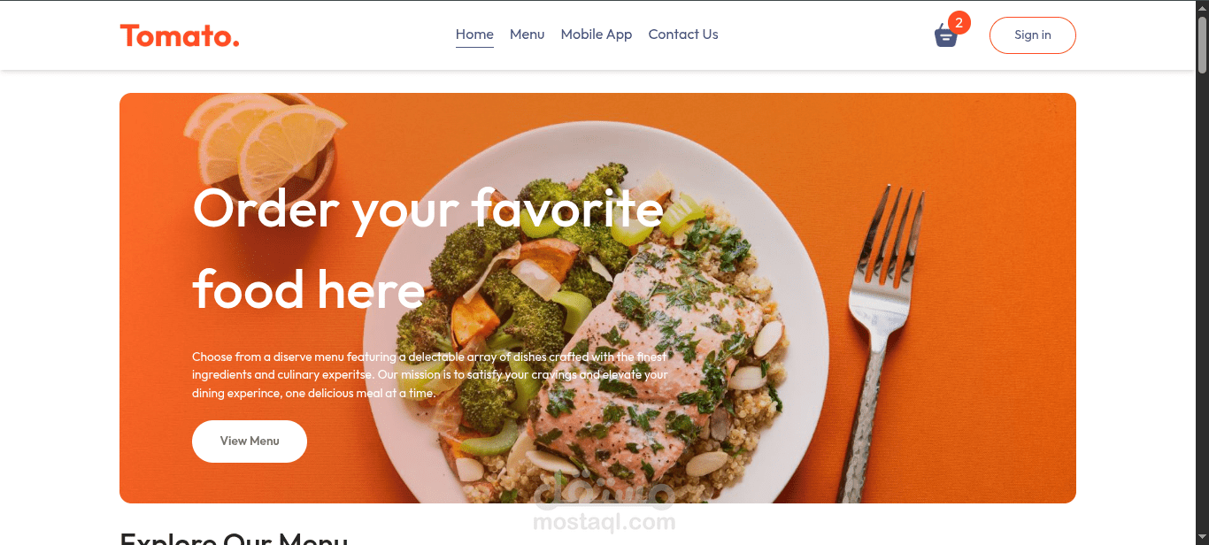Click the Explore Our Menu heading

(234, 538)
